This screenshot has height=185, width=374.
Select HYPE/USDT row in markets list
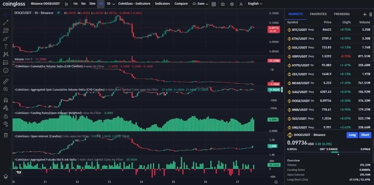329,65
